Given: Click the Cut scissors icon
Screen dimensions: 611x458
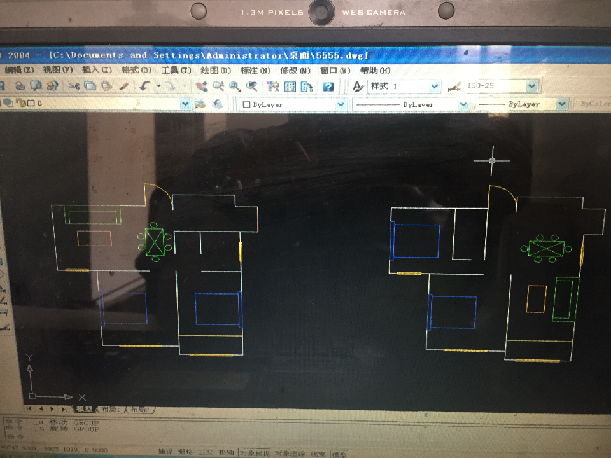Looking at the screenshot, I should tap(74, 86).
